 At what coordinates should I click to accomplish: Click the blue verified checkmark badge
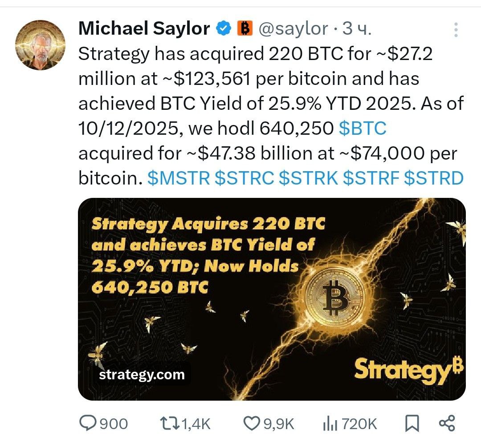[x=223, y=29]
